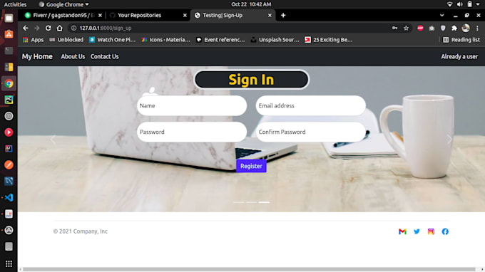The height and width of the screenshot is (272, 485).
Task: Expand the tab search dropdown arrow
Action: pos(442,15)
